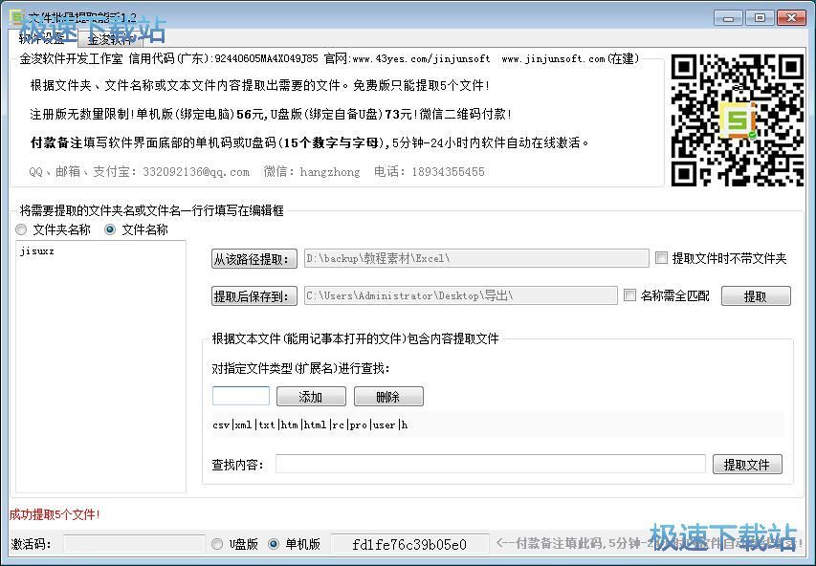Viewport: 816px width, 566px height.
Task: Click the www.jinjunsoft.com website text
Action: tap(553, 58)
